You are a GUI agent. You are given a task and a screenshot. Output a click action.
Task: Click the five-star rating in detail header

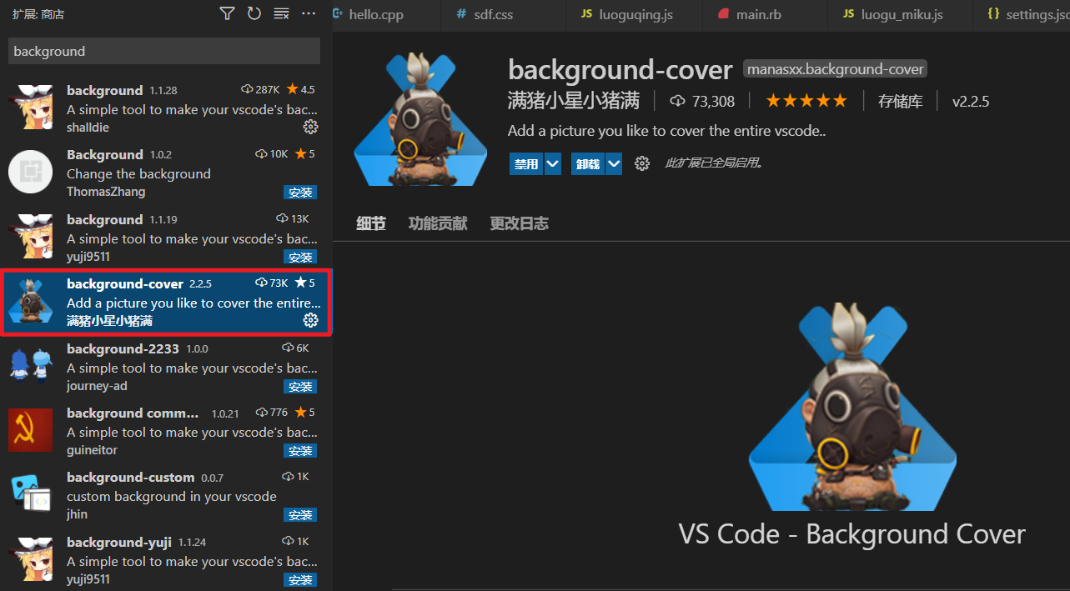click(x=806, y=102)
